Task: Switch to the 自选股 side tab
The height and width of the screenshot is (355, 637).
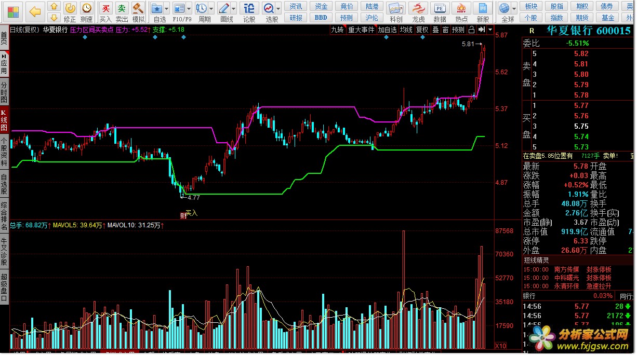Action: click(x=4, y=184)
